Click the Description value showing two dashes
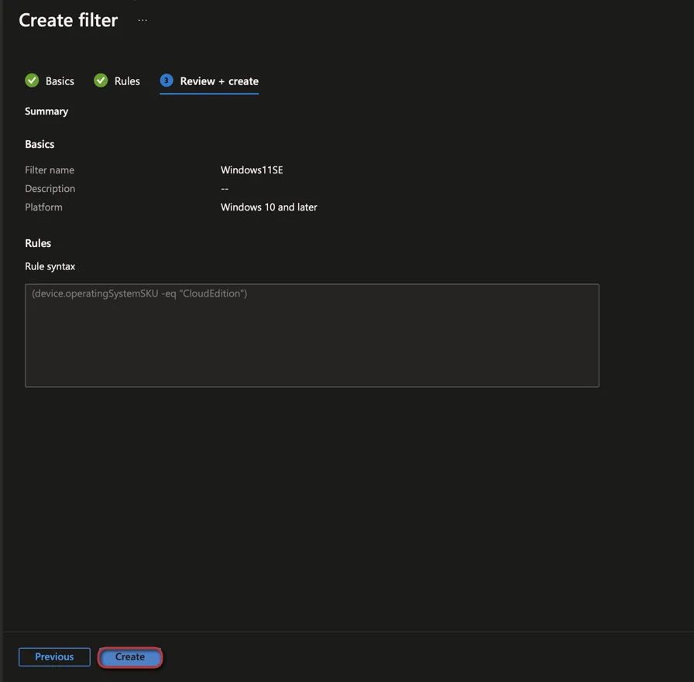The width and height of the screenshot is (694, 682). click(x=225, y=189)
